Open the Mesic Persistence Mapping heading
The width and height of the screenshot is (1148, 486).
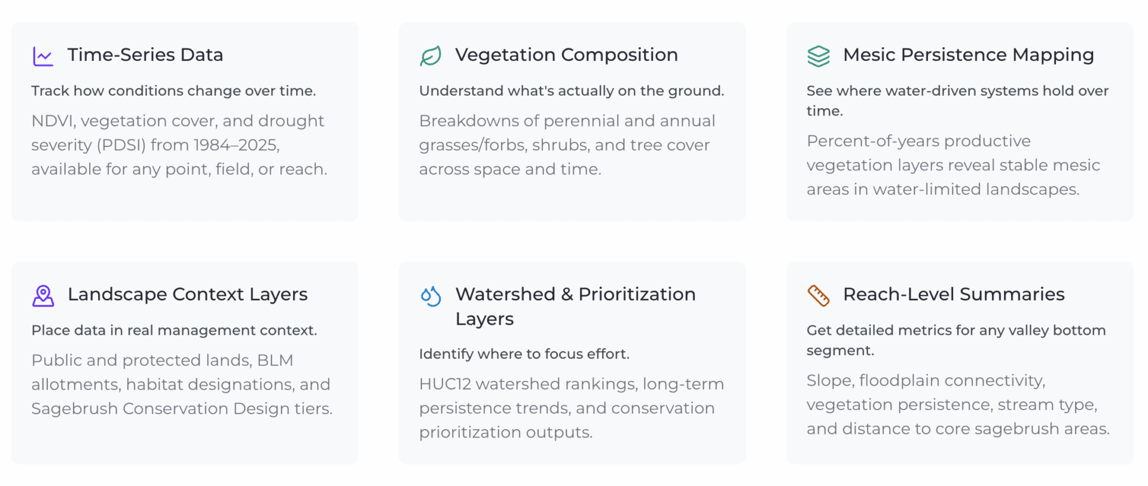pyautogui.click(x=969, y=55)
